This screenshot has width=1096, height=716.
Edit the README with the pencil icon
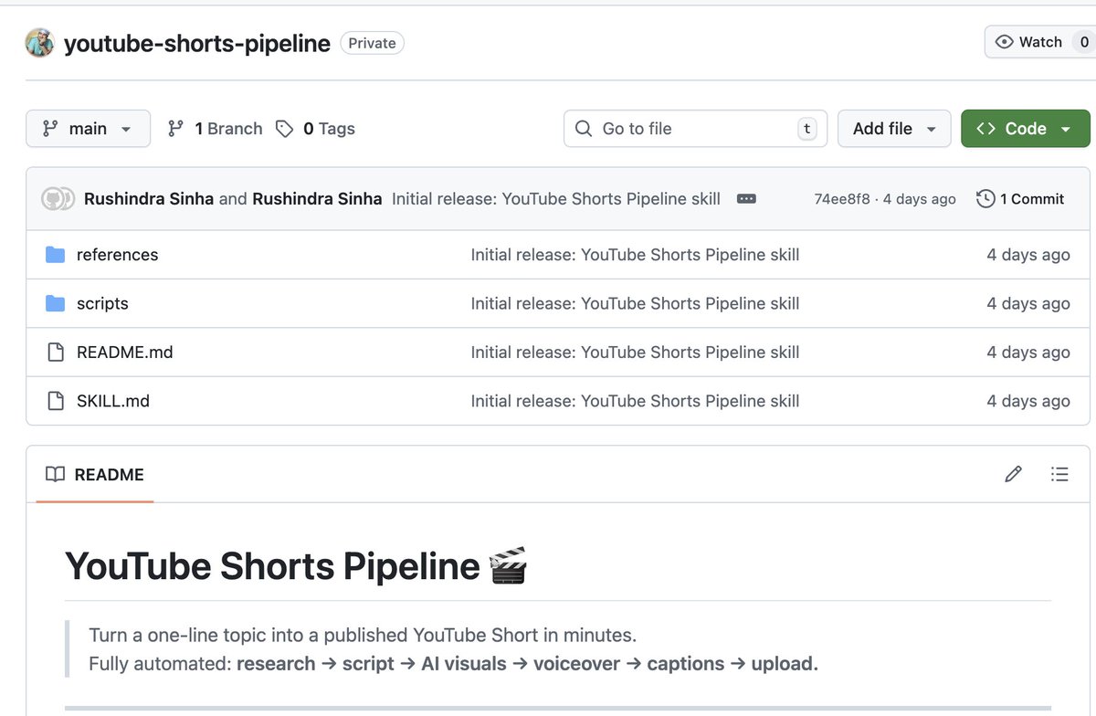(x=1013, y=474)
